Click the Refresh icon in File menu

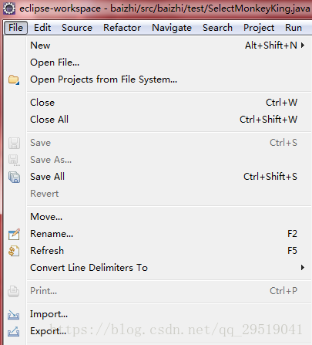[x=14, y=251]
